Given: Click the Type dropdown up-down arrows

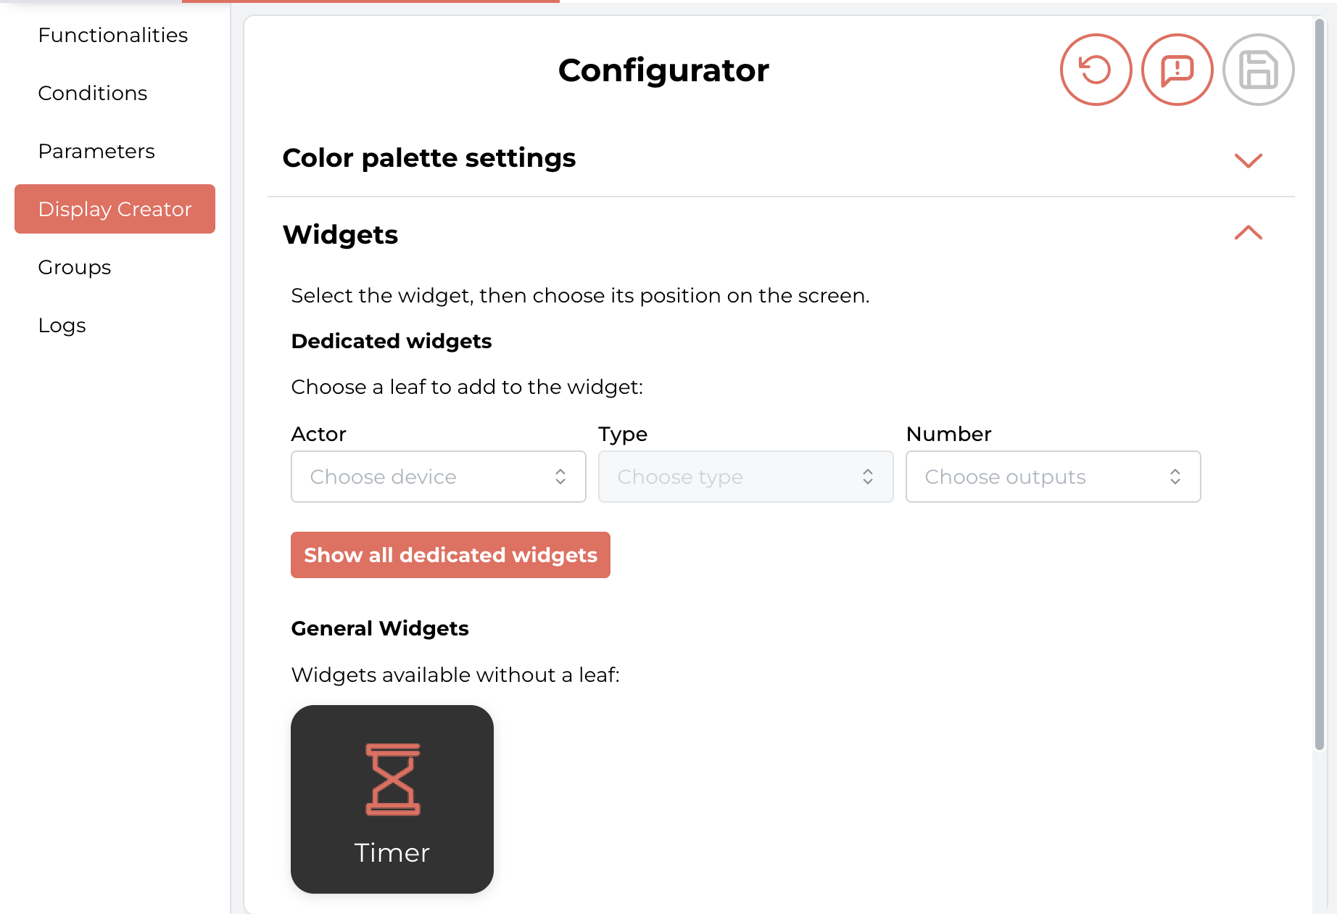Looking at the screenshot, I should coord(868,477).
